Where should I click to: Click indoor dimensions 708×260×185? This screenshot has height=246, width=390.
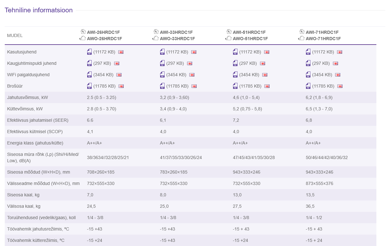click(x=101, y=172)
